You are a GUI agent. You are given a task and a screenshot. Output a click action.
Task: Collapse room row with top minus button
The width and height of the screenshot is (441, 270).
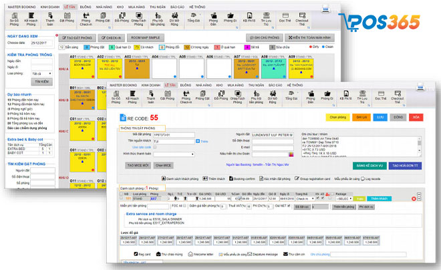[419, 194]
